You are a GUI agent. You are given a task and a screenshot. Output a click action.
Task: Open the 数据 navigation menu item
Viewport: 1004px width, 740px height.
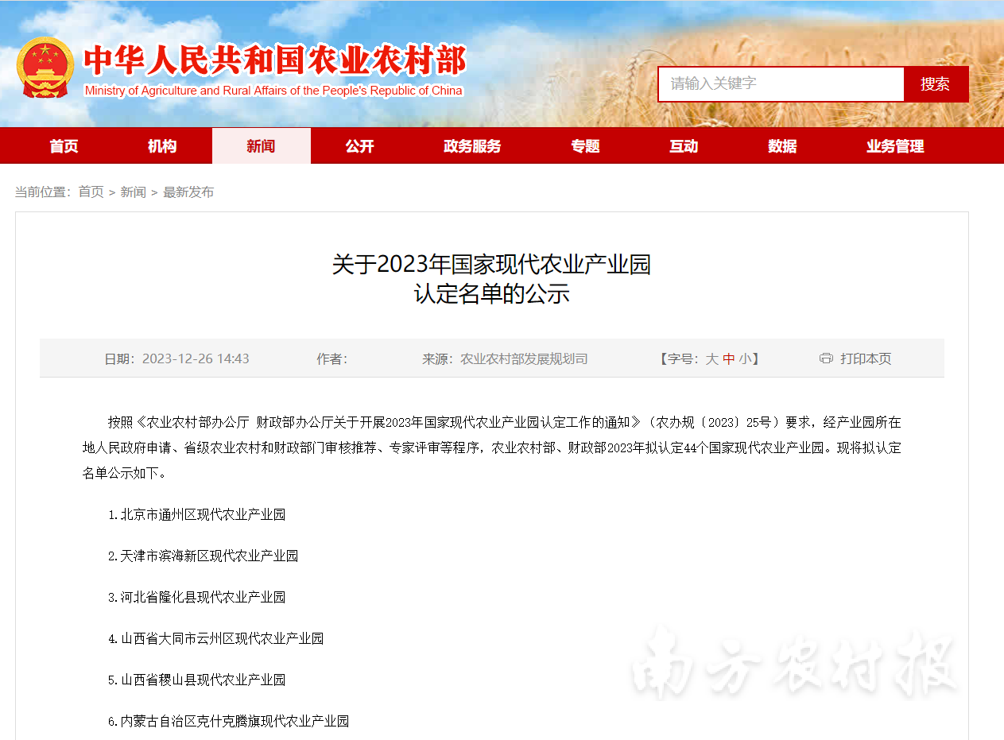pyautogui.click(x=782, y=146)
